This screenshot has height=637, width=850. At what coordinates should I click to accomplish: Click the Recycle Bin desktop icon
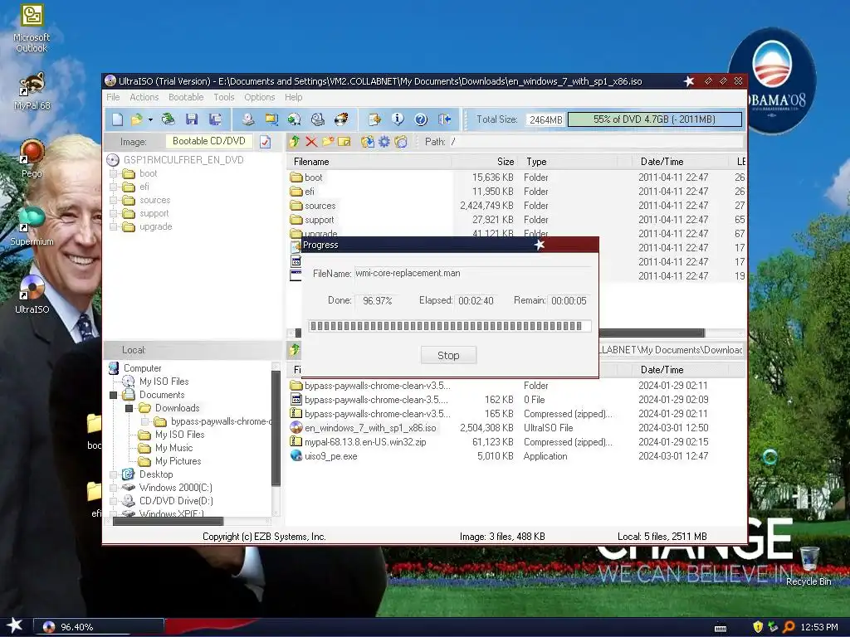tap(808, 566)
